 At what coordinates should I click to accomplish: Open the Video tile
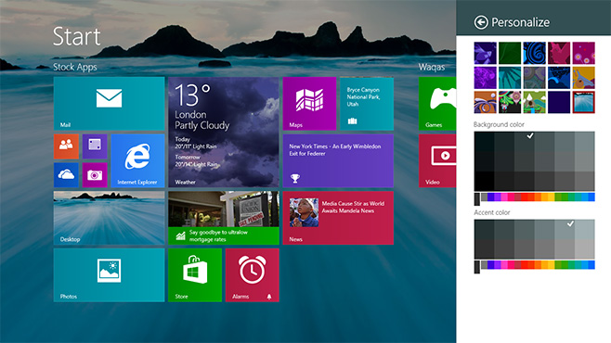437,160
